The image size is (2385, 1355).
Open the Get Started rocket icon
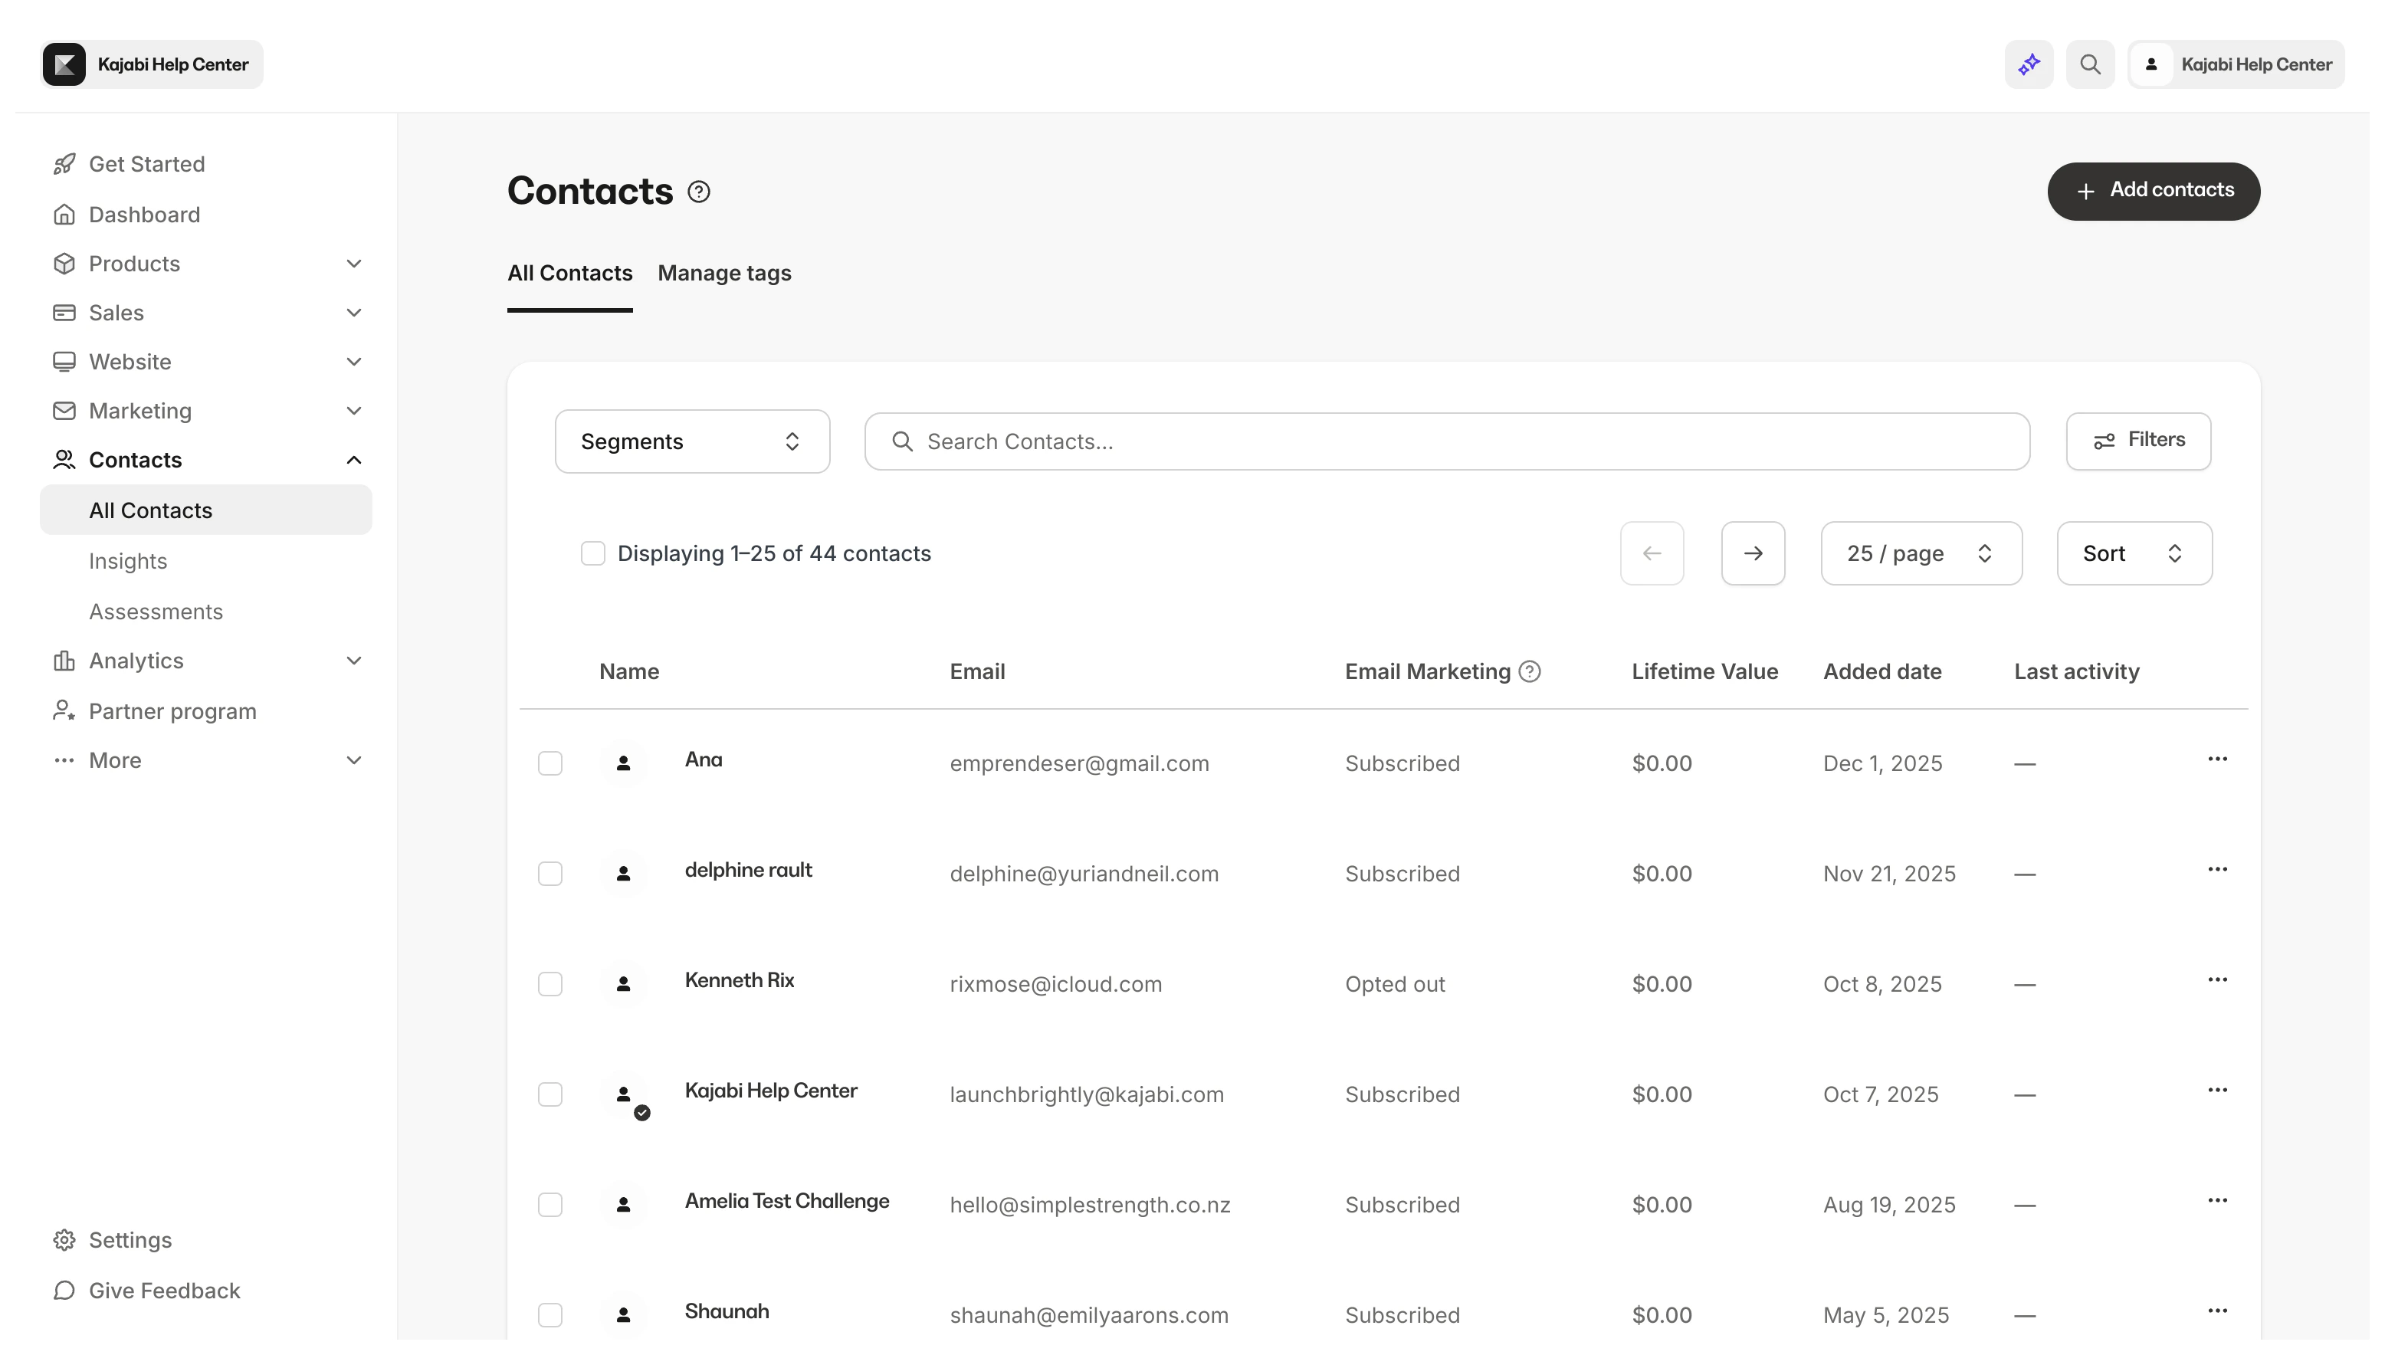point(64,164)
